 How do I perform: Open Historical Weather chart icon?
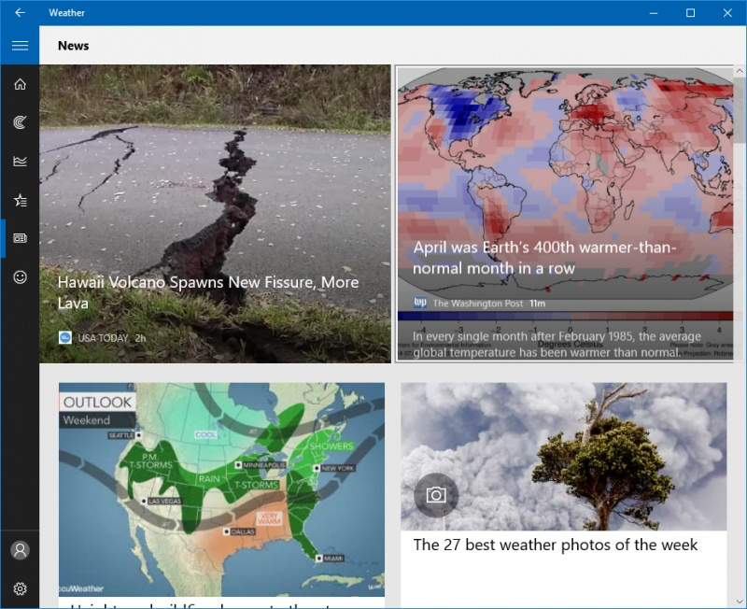click(x=20, y=161)
